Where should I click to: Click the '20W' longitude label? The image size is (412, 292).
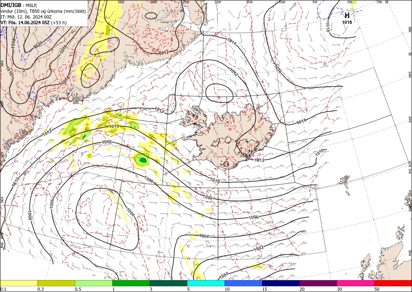tap(217, 2)
